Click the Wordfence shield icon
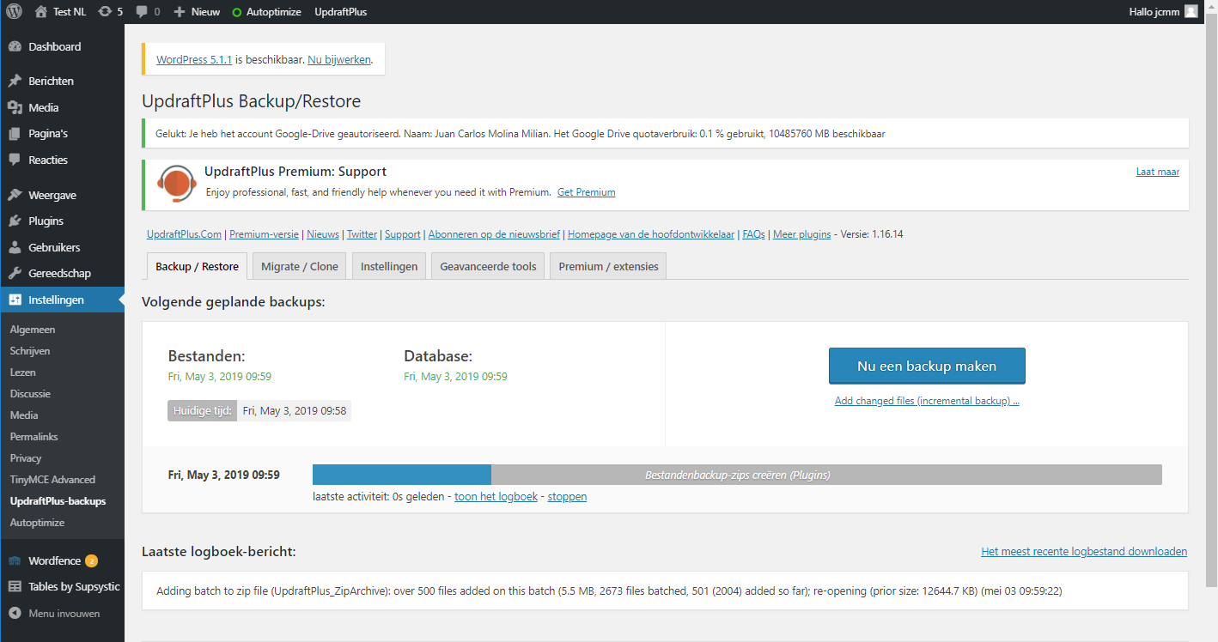This screenshot has width=1218, height=642. (15, 560)
